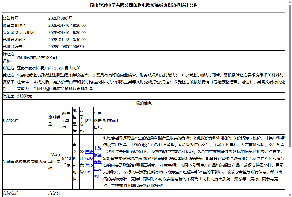Click the 竞价方式 label cell
The image size is (292, 197).
[25, 193]
